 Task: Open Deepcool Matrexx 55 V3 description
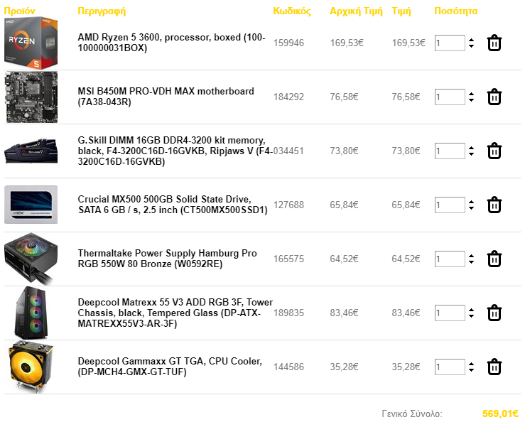click(x=175, y=313)
